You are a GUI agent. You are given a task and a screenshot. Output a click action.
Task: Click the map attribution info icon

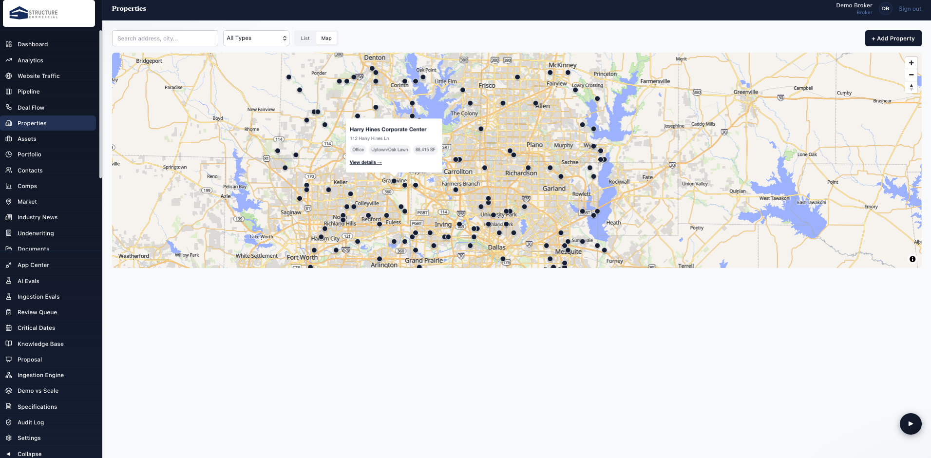click(x=912, y=259)
